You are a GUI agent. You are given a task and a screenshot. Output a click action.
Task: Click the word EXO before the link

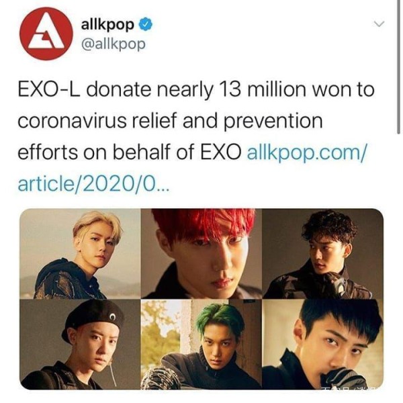coord(221,152)
